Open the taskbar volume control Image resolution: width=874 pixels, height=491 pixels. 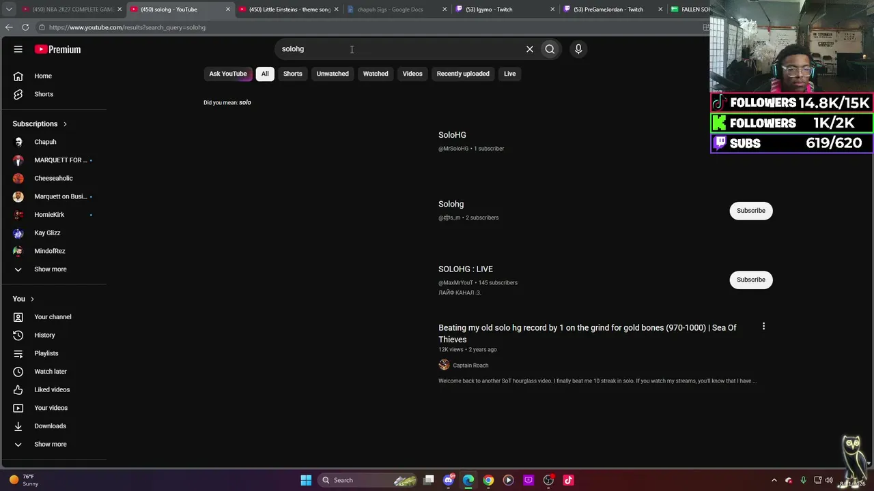pyautogui.click(x=830, y=480)
